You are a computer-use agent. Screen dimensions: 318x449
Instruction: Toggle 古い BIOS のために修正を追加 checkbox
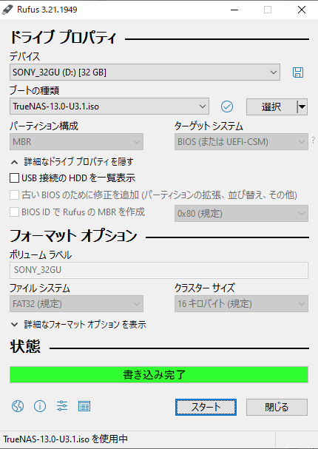(14, 195)
